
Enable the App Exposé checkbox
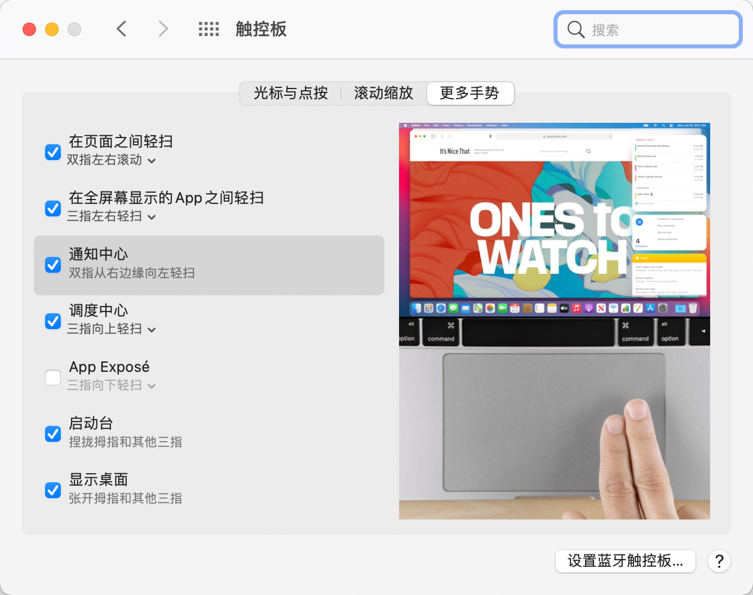click(x=53, y=378)
